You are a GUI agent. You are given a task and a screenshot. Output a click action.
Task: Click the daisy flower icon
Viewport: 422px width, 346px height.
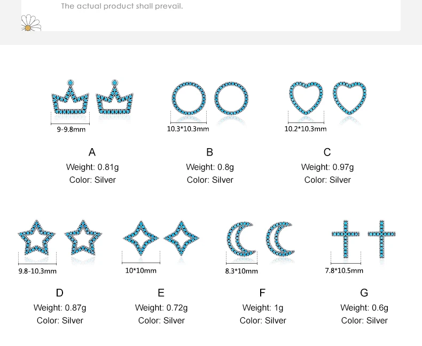(29, 24)
